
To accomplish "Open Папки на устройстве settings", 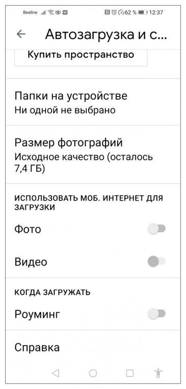I will coord(93,102).
